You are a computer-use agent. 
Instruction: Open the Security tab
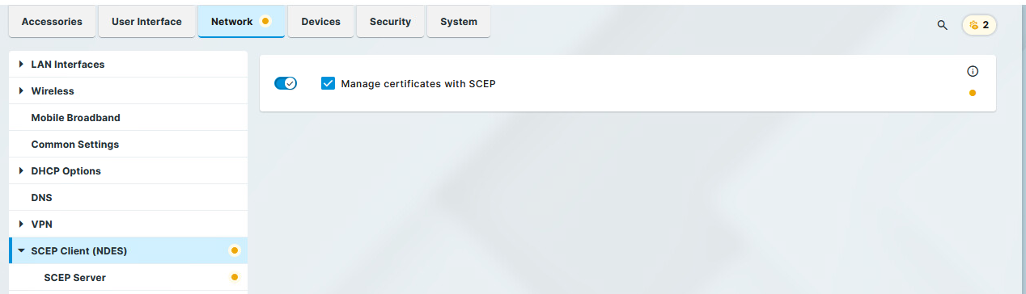coord(390,22)
